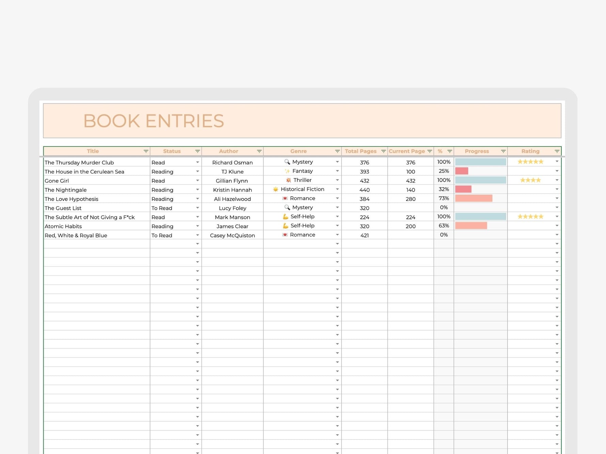Open the filter icon on the % column
Image resolution: width=606 pixels, height=454 pixels.
coord(450,151)
